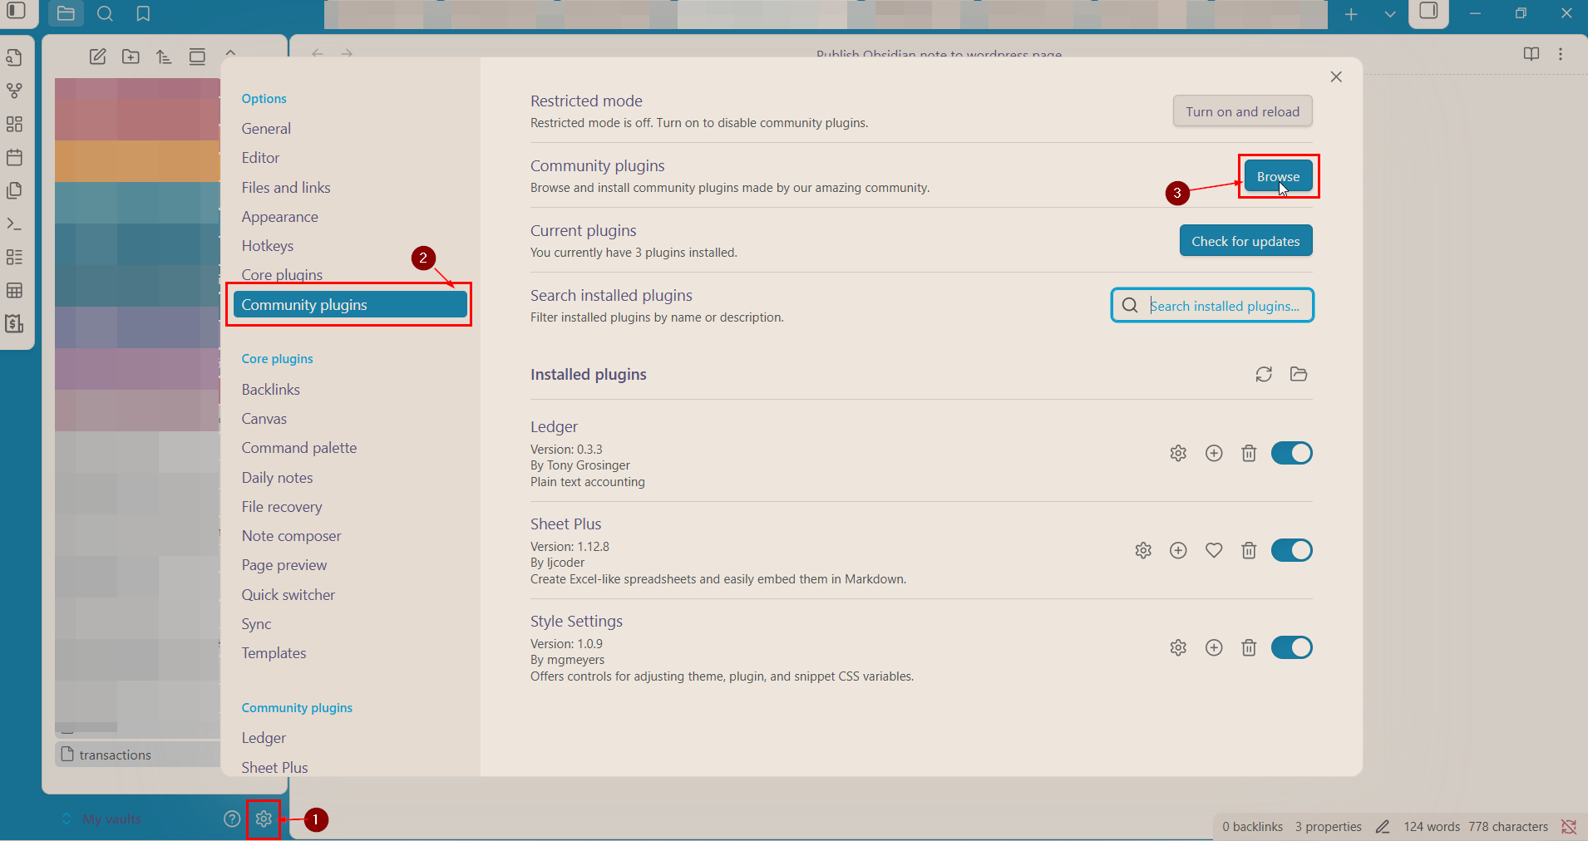
Task: Disable the Ledger plugin toggle
Action: pyautogui.click(x=1291, y=453)
